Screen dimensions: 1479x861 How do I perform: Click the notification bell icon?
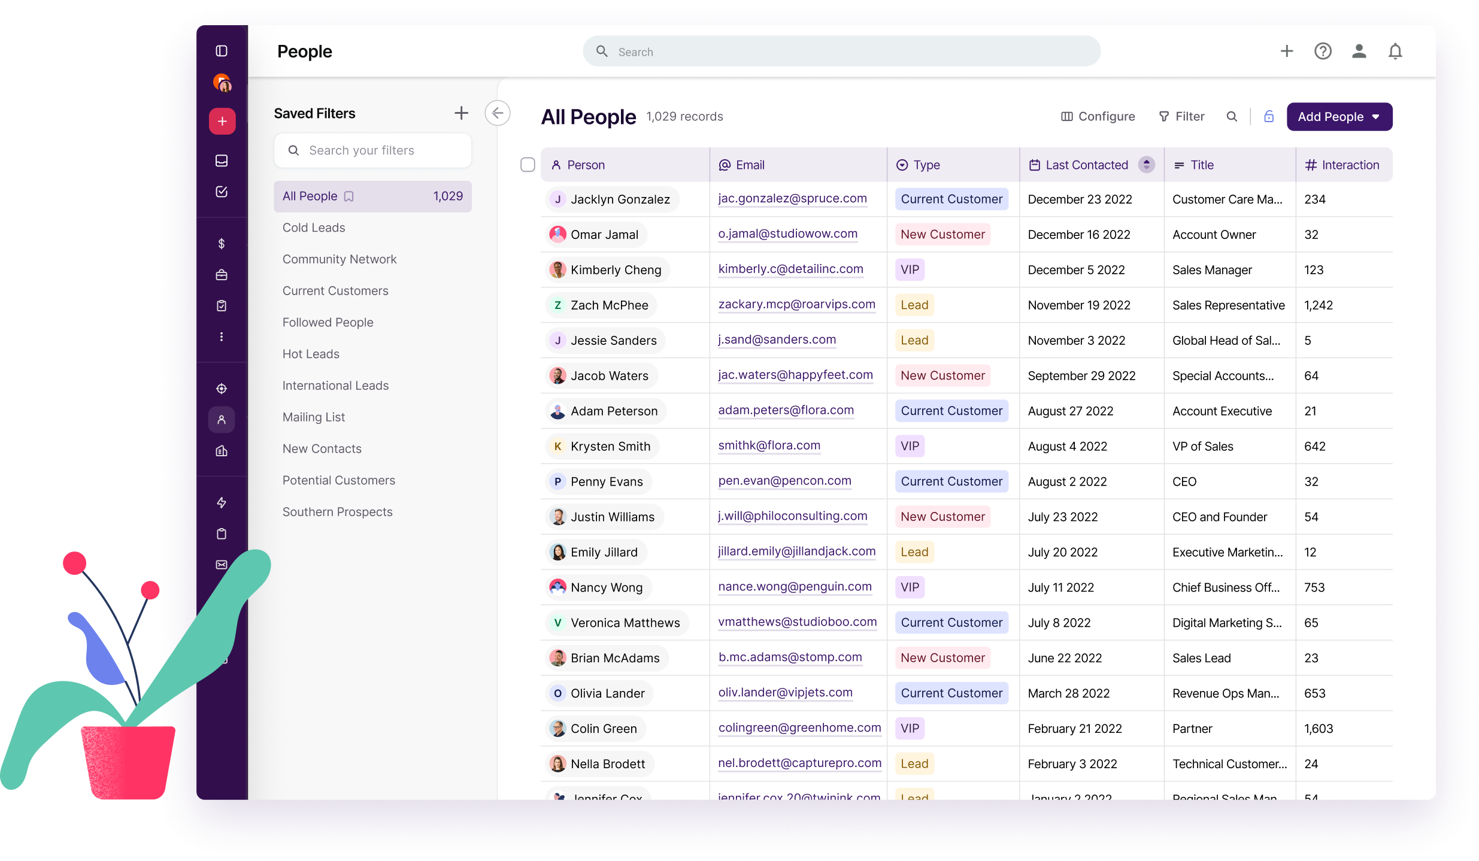click(x=1395, y=51)
